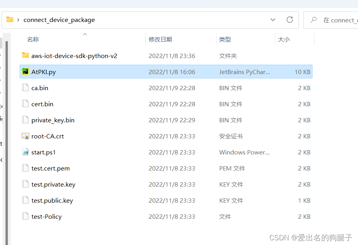Click the BIN 文件 type of ca.bin
Screen dimensions: 358x245
pyautogui.click(x=231, y=88)
